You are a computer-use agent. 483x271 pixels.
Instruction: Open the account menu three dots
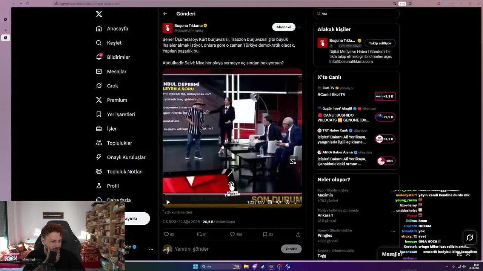click(x=151, y=249)
